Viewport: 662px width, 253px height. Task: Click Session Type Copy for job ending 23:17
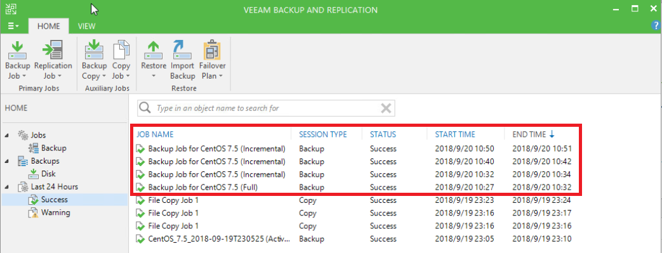pos(307,213)
